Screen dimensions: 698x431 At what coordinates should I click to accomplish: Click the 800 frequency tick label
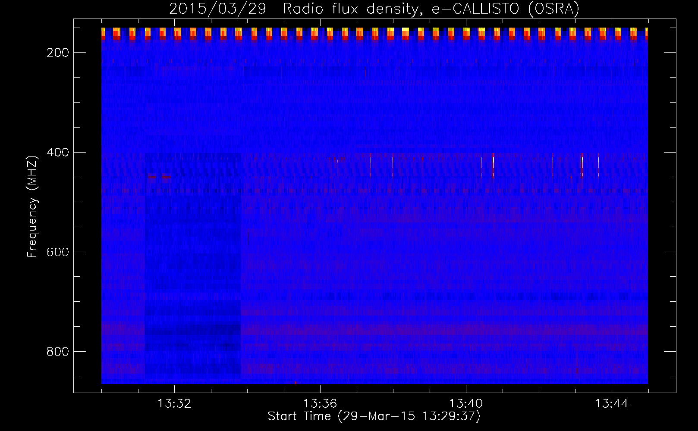click(x=58, y=352)
